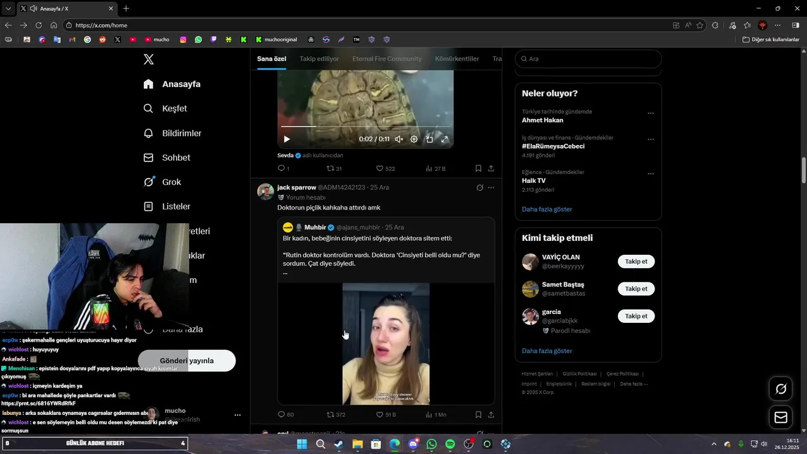Open Bildirimler notifications
Image resolution: width=807 pixels, height=454 pixels.
(173, 133)
